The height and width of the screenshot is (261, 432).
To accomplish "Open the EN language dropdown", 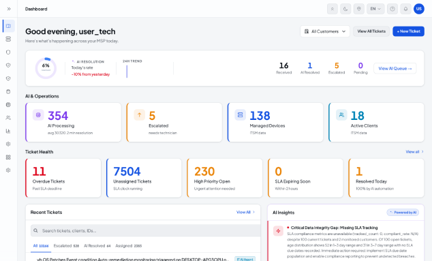I will [375, 9].
